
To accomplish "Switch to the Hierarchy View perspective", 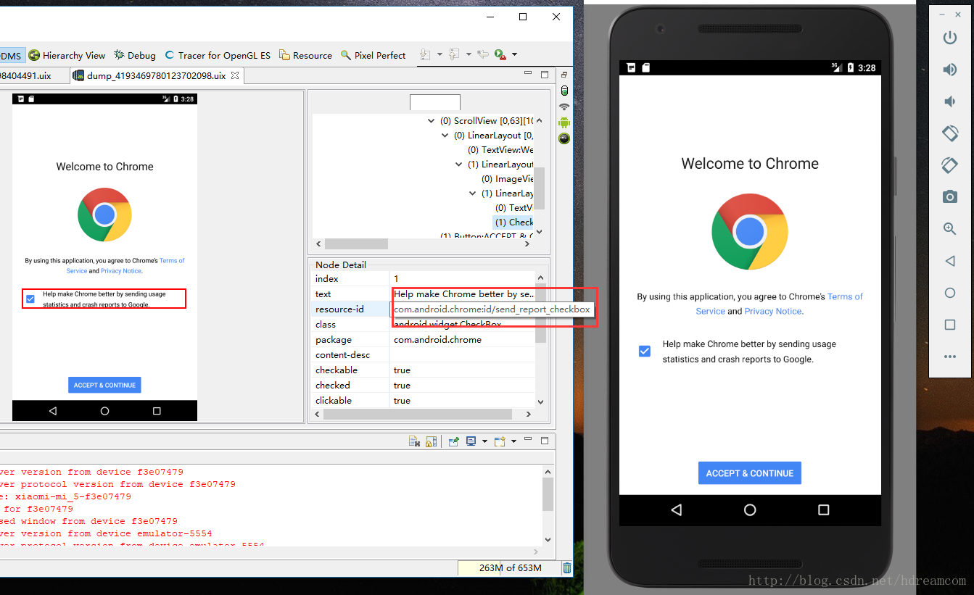I will [67, 55].
